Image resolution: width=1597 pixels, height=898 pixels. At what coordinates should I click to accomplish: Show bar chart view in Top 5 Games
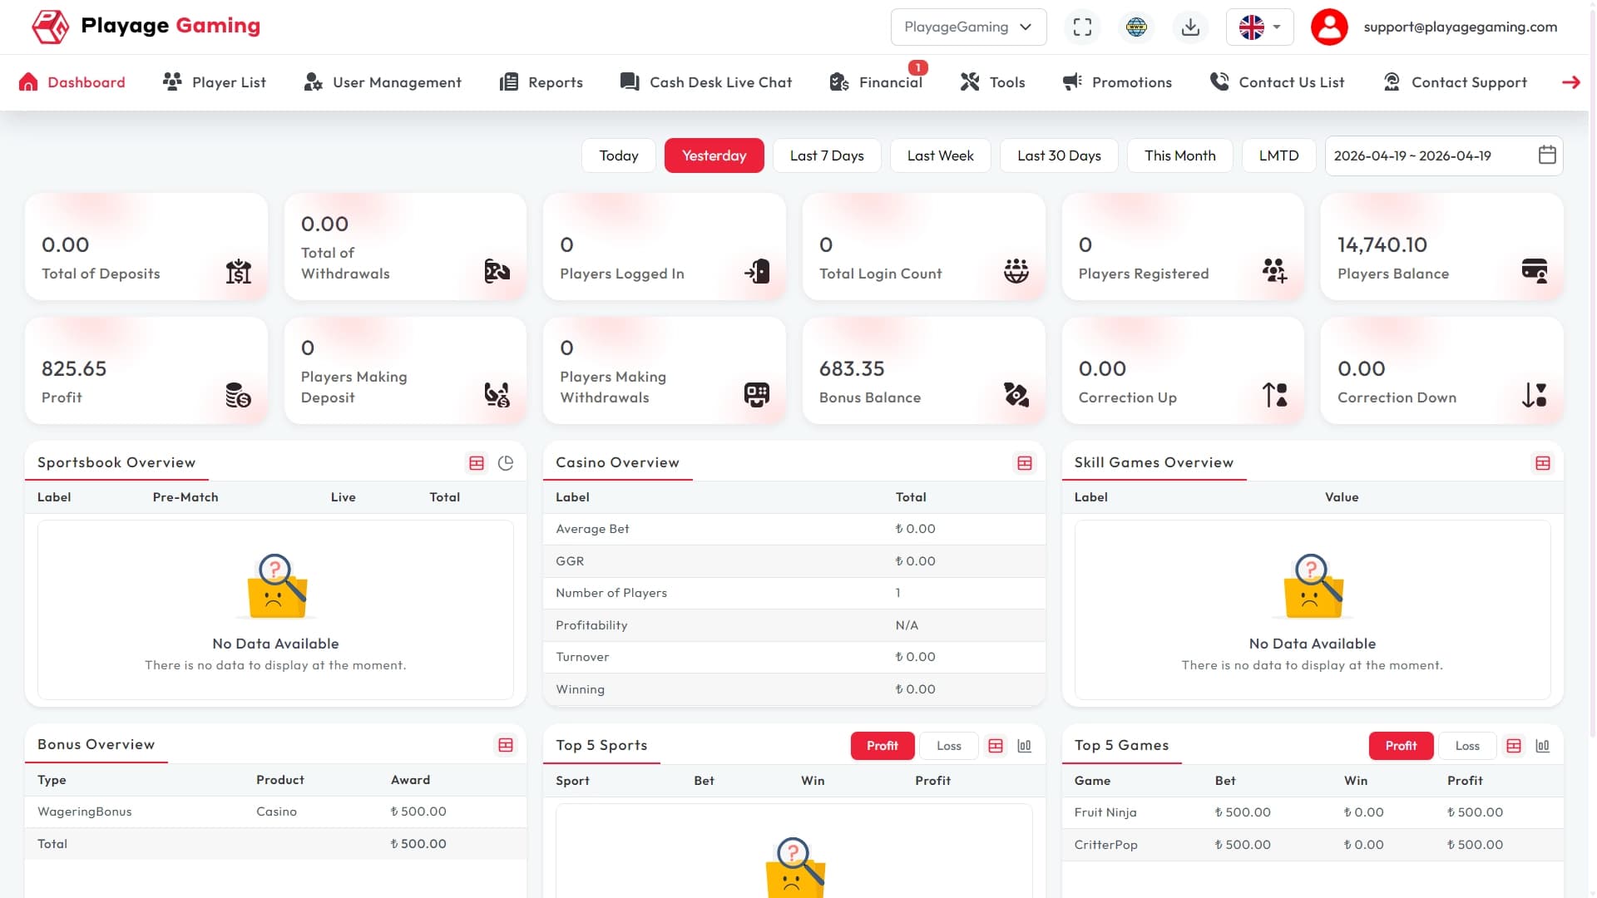click(1543, 746)
